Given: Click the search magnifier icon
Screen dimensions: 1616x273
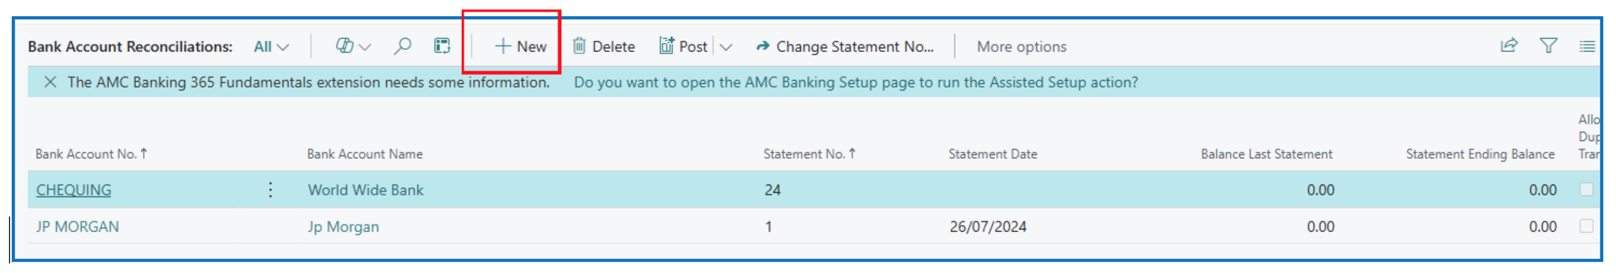Looking at the screenshot, I should pyautogui.click(x=402, y=46).
